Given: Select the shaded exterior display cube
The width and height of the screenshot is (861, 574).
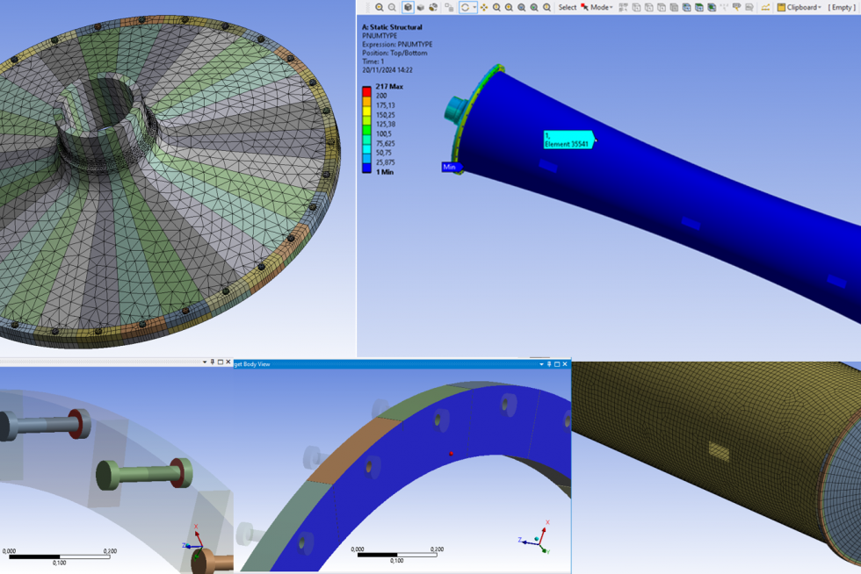Looking at the screenshot, I should click(421, 7).
